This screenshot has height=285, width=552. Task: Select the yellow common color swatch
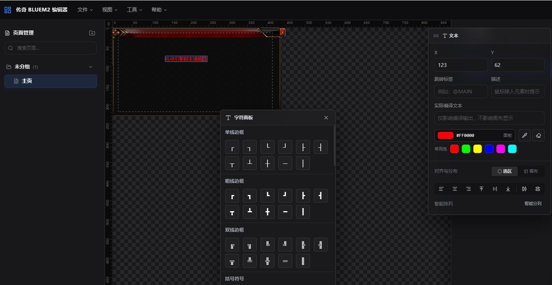478,149
